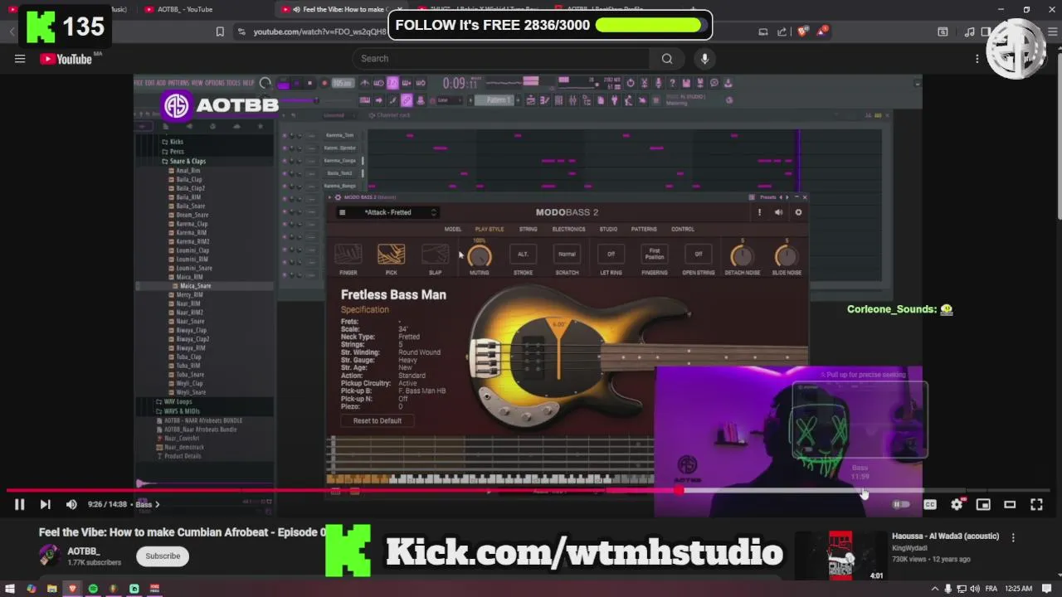Subscribe to the AOTBB_ channel
Viewport: 1062px width, 597px height.
click(x=163, y=556)
